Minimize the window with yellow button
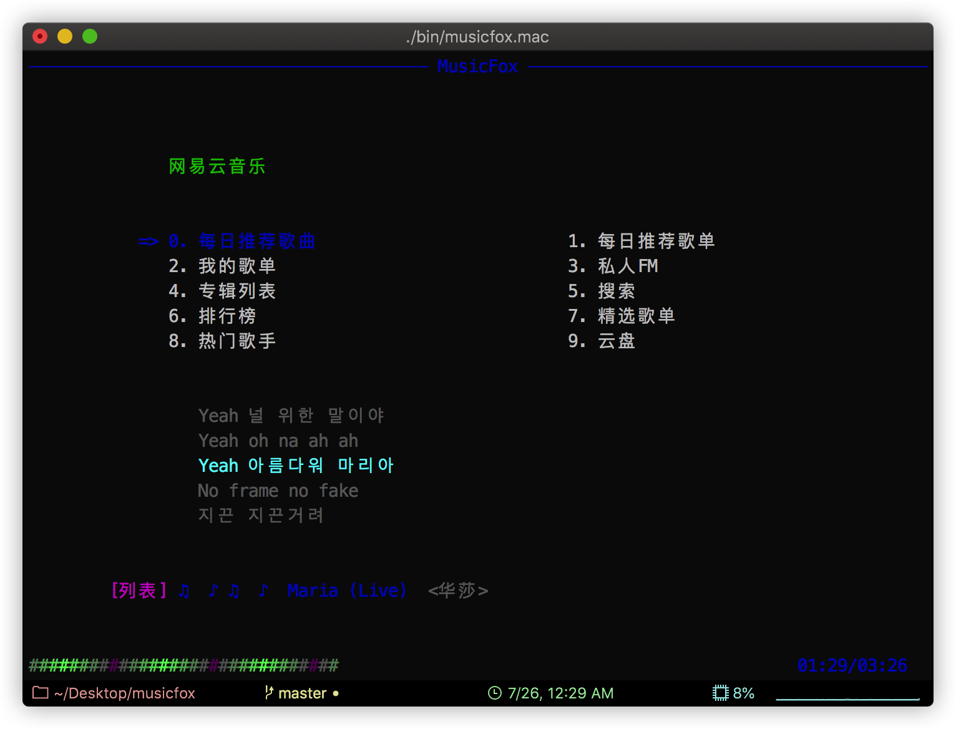 click(65, 36)
